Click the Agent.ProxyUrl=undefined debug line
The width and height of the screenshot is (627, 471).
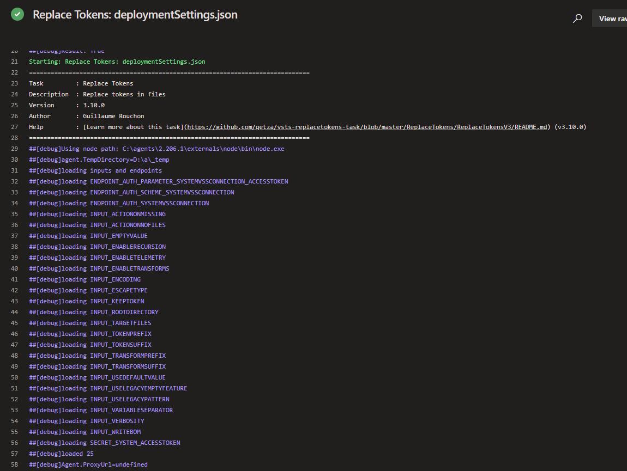coord(87,464)
